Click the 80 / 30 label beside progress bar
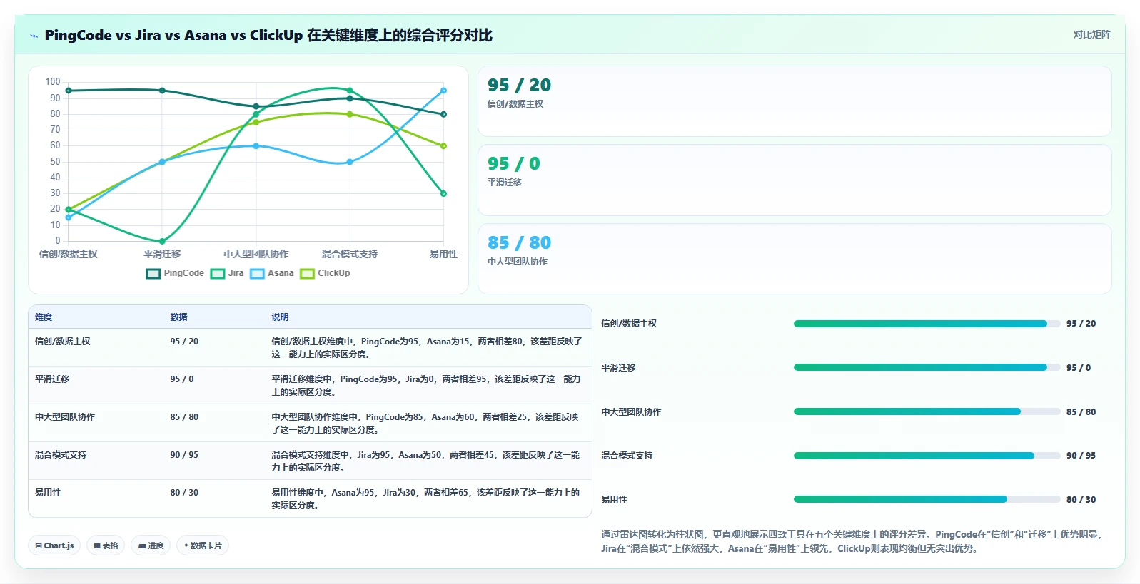The width and height of the screenshot is (1140, 584). (1081, 500)
